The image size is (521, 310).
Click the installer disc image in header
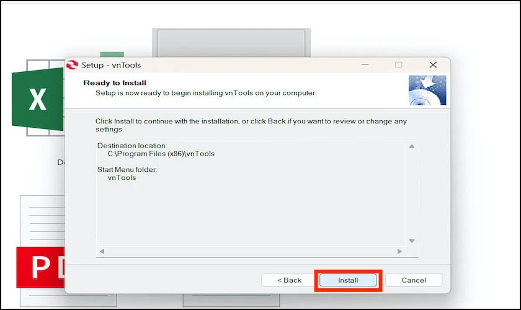click(427, 90)
